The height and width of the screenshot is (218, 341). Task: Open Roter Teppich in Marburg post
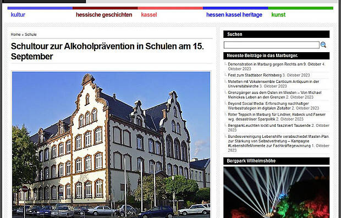pyautogui.click(x=277, y=116)
